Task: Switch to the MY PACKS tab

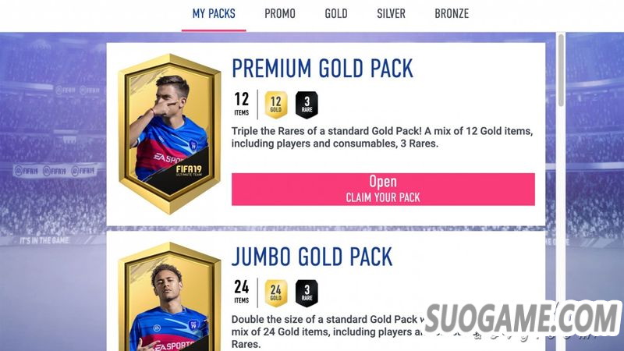Action: pos(214,14)
